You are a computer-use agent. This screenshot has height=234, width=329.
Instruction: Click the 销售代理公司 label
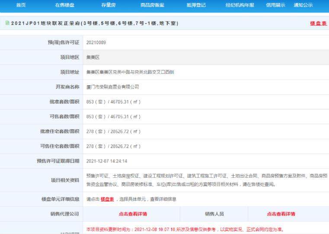point(64,214)
